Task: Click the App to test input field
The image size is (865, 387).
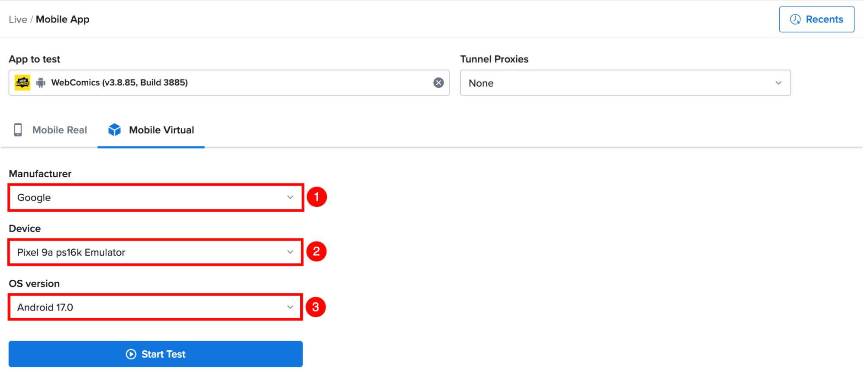Action: point(229,82)
